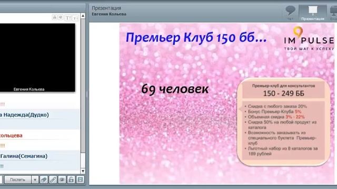
Task: Click the 69 человек slide text
Action: pos(175,89)
